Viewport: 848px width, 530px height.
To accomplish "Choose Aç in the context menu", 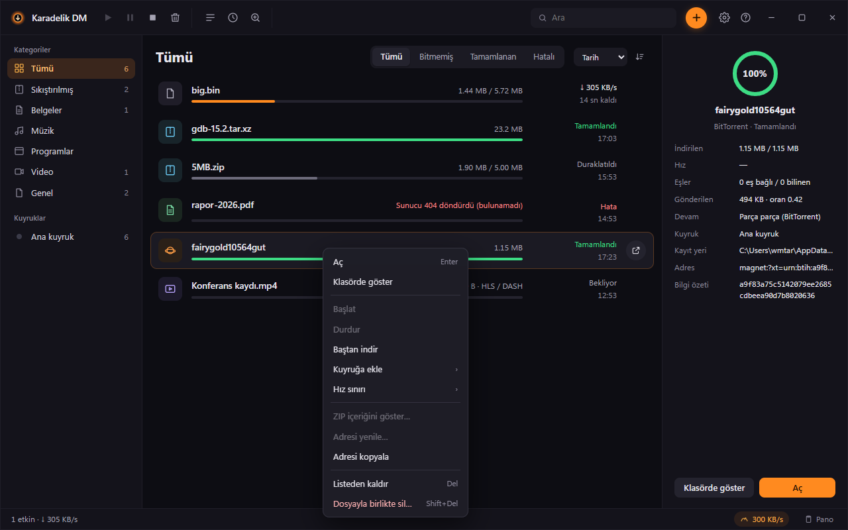I will click(x=396, y=262).
